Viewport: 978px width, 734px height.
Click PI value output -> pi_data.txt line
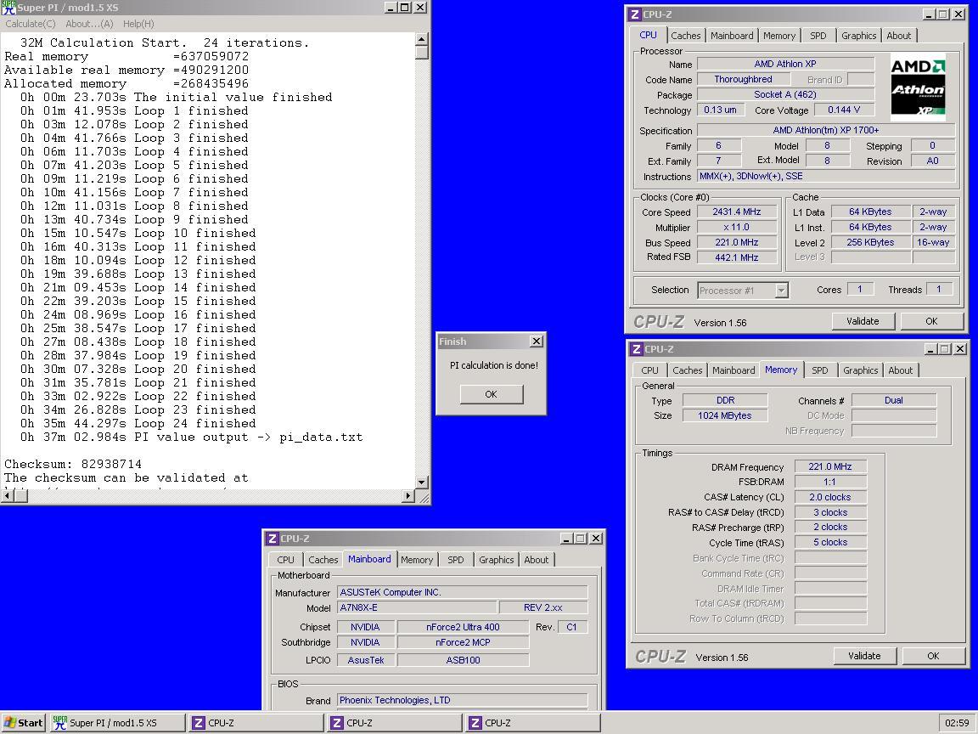192,438
